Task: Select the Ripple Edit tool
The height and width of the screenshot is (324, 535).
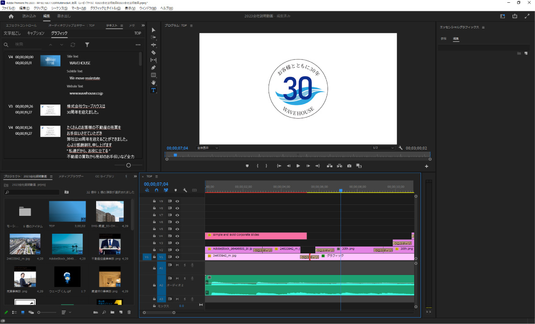Action: tap(153, 45)
